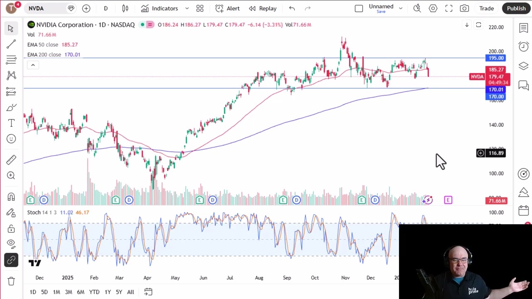The width and height of the screenshot is (532, 299).
Task: Click the target-shaped icon in right sidebar
Action: point(523,174)
